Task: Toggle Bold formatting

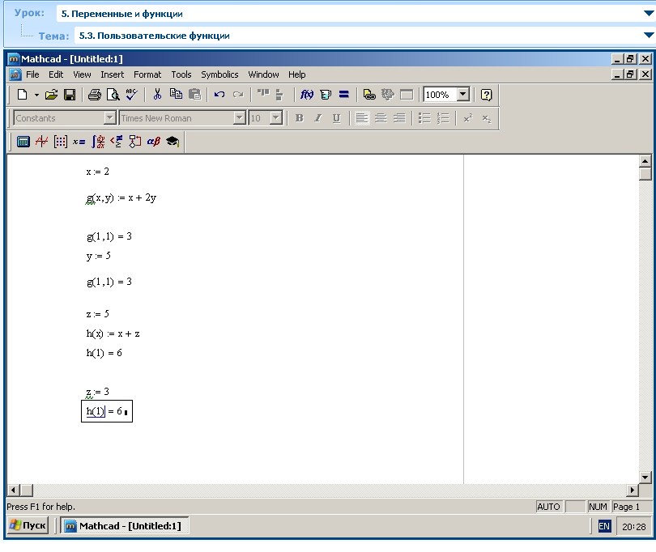Action: tap(299, 118)
